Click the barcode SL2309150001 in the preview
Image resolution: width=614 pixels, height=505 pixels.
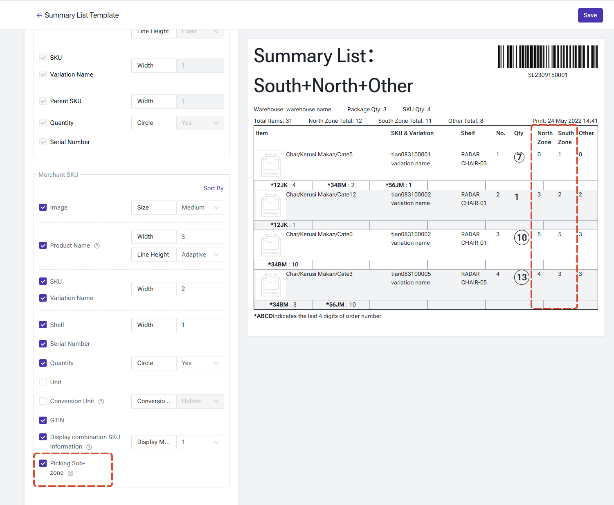[548, 56]
